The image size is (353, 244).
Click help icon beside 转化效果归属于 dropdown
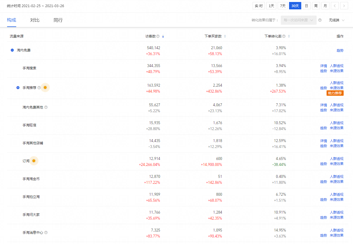[x=320, y=20]
